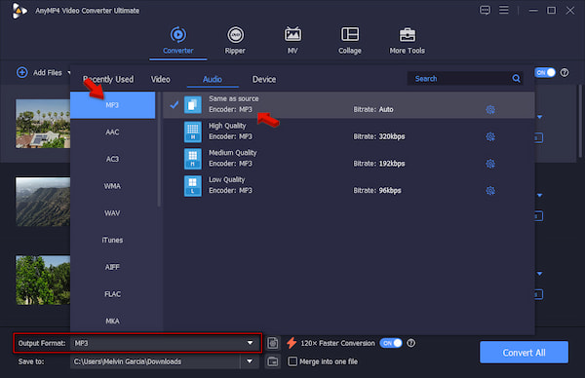Screen dimensions: 585x378
Task: Click custom profile icon next to Output Format
Action: point(273,343)
